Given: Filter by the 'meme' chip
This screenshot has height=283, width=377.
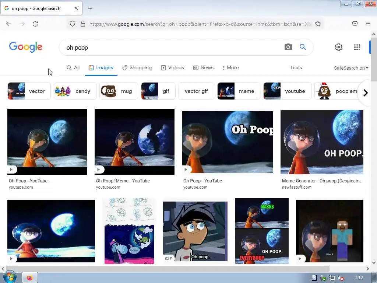Looking at the screenshot, I should tap(239, 91).
